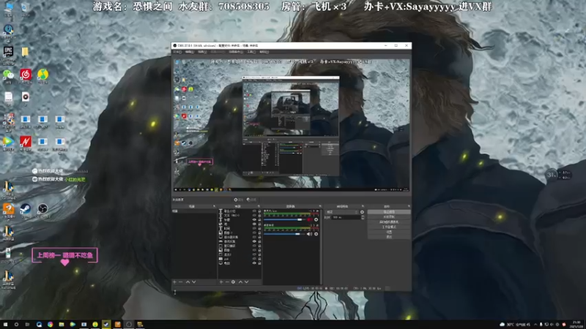Open the scene transition type dropdown
586x329 pixels.
[342, 212]
